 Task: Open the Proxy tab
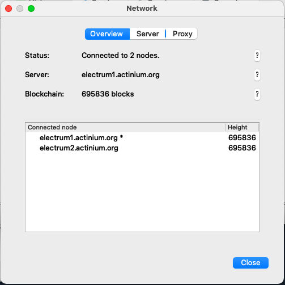pyautogui.click(x=182, y=34)
